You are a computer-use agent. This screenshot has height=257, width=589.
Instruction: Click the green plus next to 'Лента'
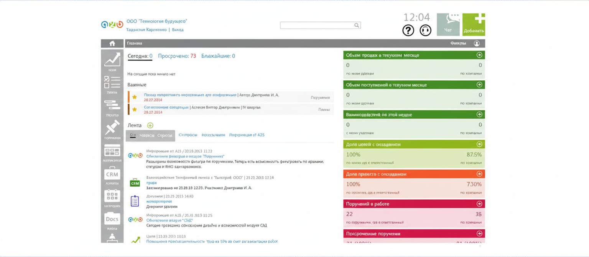[x=150, y=125]
